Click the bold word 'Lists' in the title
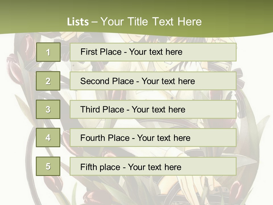Viewport: 273px width, 205px height. 78,22
